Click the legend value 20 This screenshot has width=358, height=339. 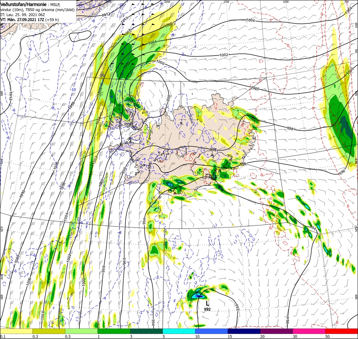[262, 336]
